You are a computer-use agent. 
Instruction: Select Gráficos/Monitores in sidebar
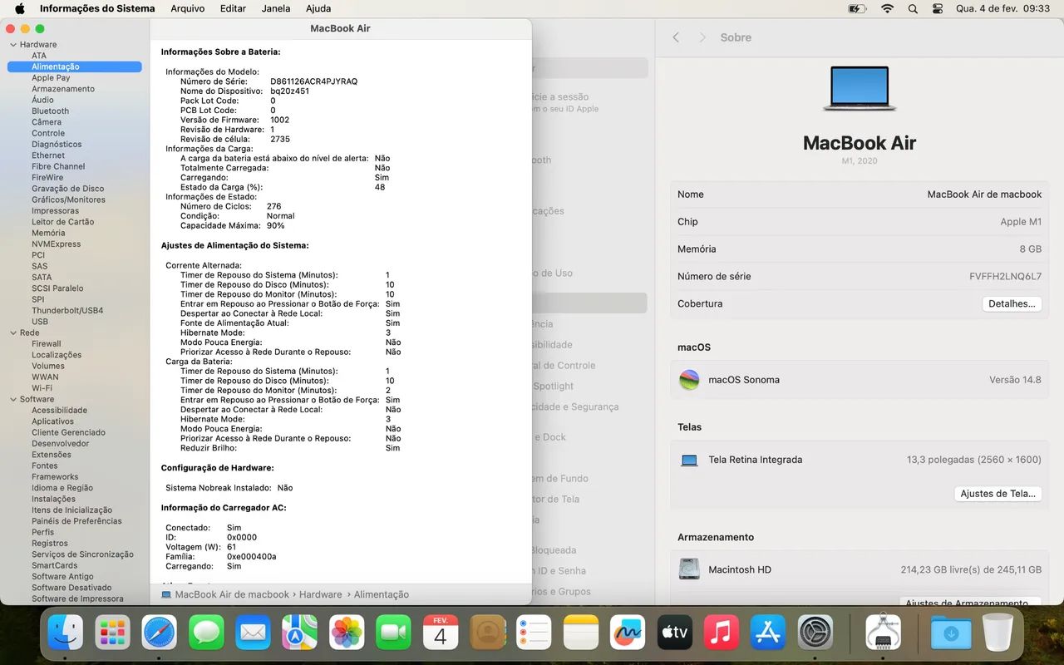click(68, 199)
